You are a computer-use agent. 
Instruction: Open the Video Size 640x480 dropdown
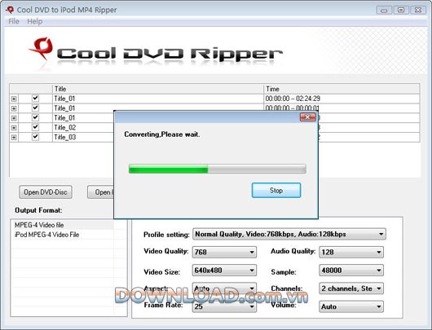click(224, 271)
